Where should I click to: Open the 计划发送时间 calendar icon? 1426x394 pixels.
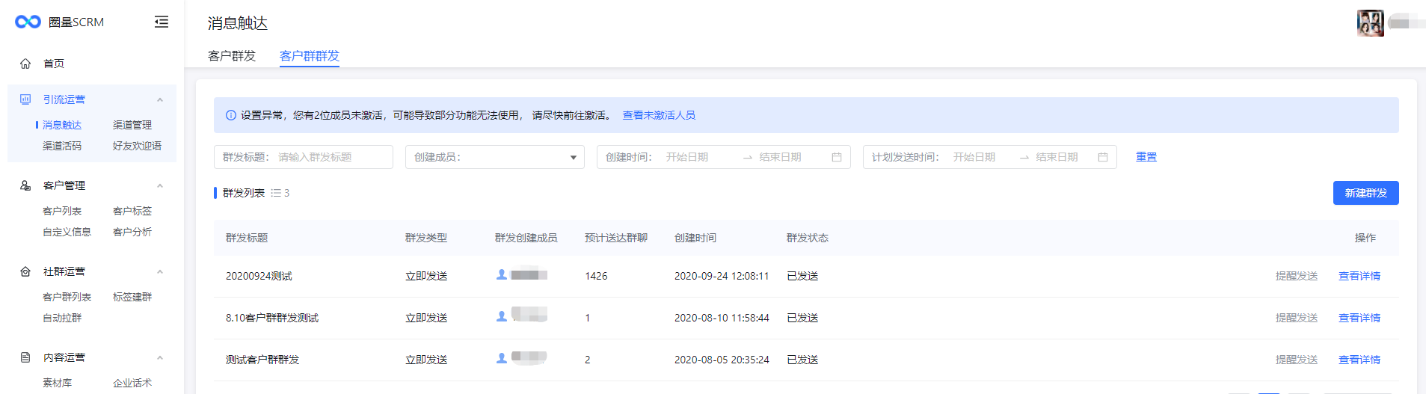click(x=1102, y=157)
